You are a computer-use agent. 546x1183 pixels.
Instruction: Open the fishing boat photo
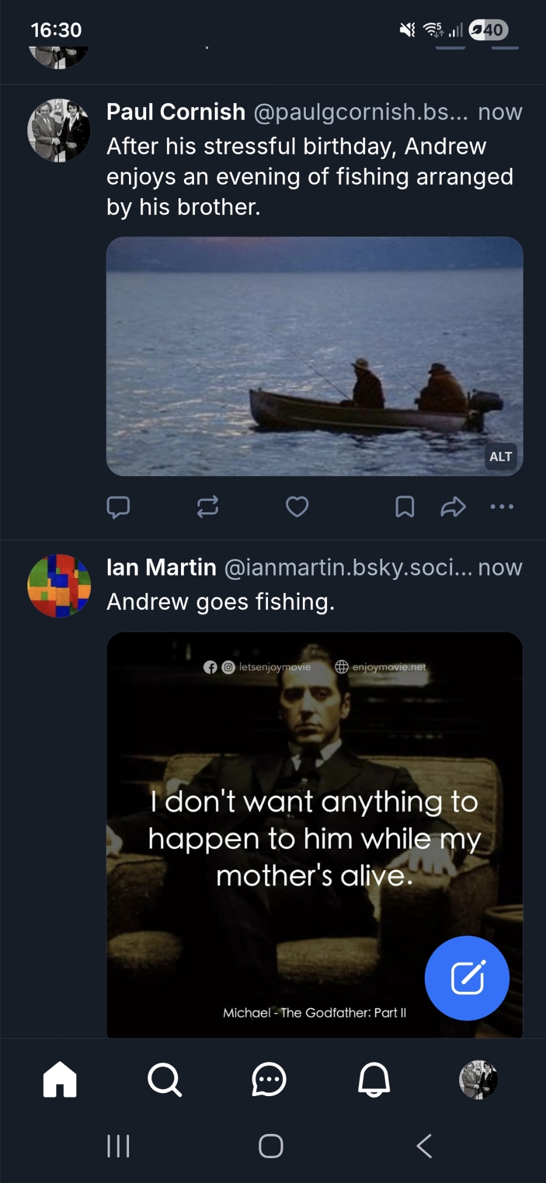pos(314,356)
